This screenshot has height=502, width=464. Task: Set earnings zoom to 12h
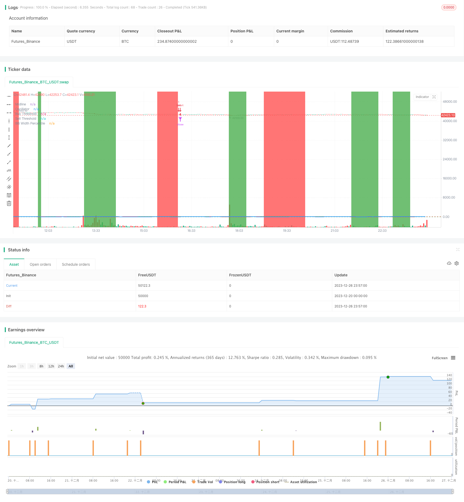[x=51, y=366]
